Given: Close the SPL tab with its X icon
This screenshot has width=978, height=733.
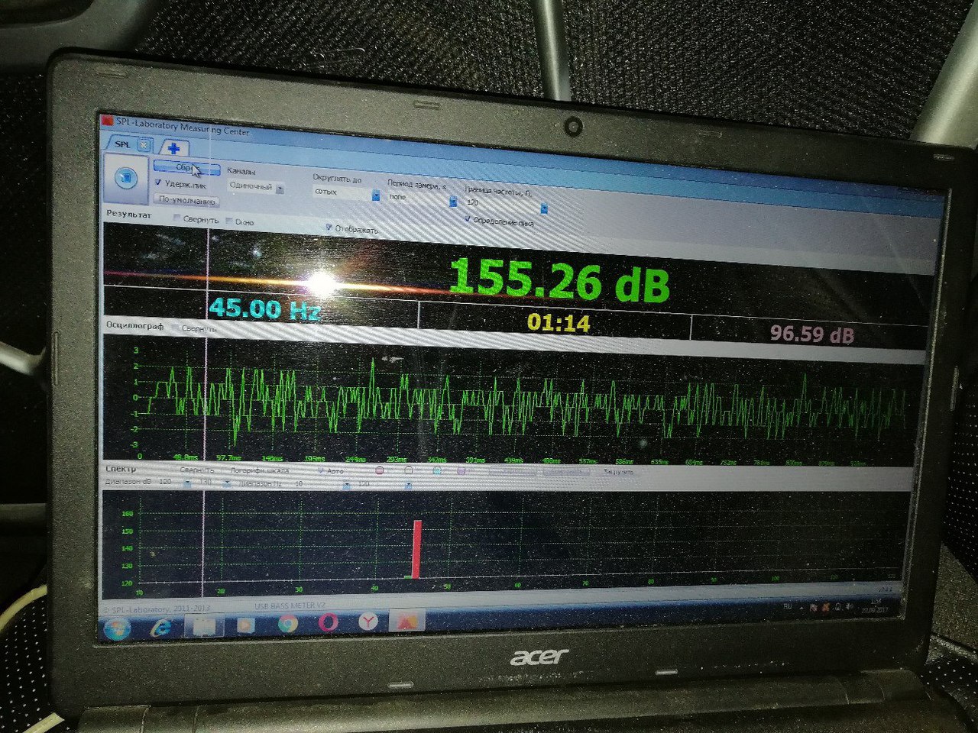Looking at the screenshot, I should (x=144, y=145).
